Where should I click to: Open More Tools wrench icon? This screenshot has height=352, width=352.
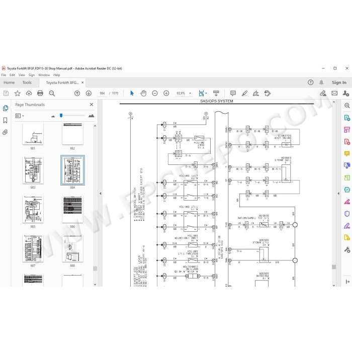pos(347,249)
